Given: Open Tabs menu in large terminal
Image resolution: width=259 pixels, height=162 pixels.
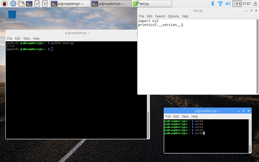Looking at the screenshot, I should (x=27, y=38).
